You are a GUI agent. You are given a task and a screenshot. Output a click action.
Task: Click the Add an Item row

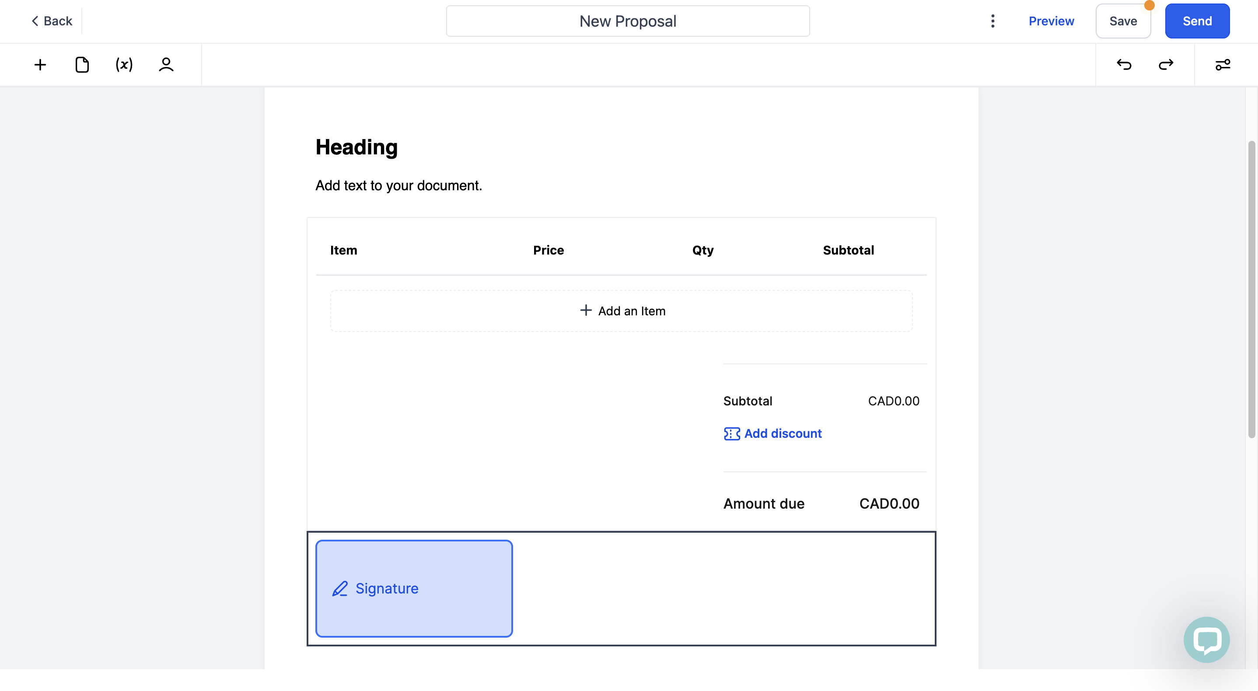[x=621, y=310]
